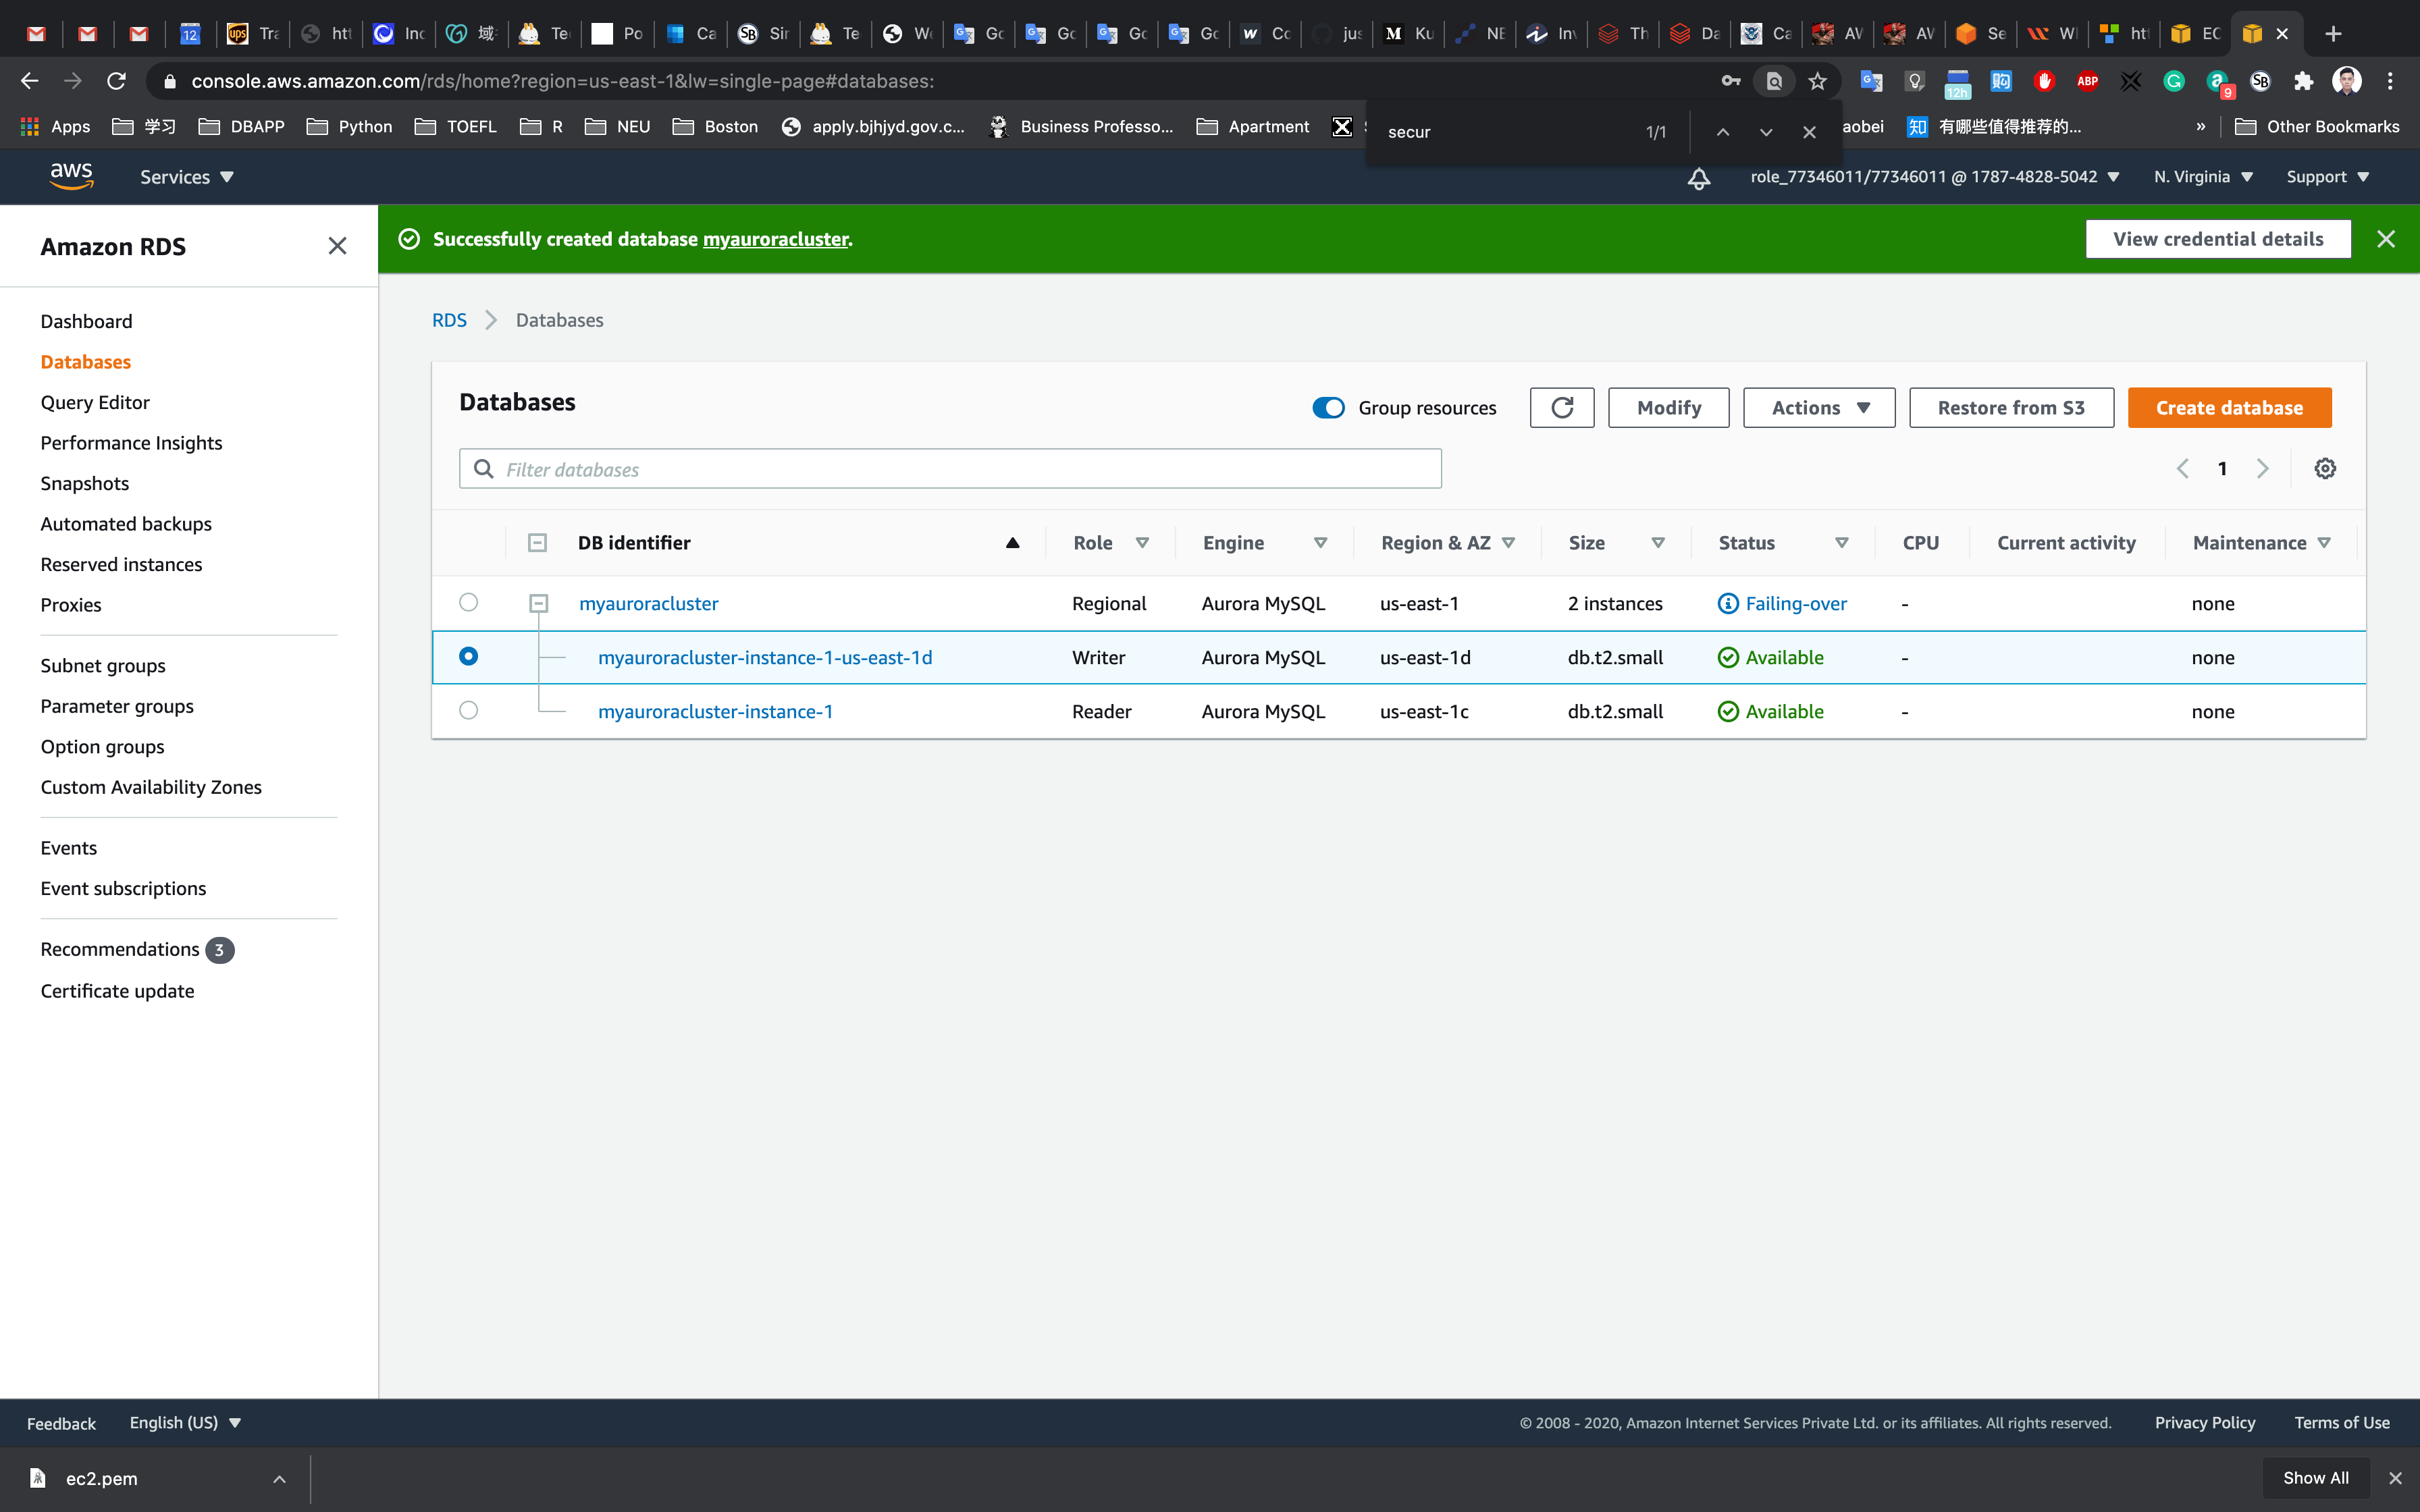Close the Amazon RDS sidebar panel

(x=337, y=246)
